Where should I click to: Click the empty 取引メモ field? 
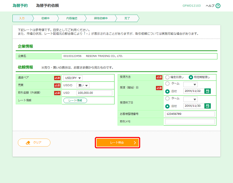(x=190, y=122)
